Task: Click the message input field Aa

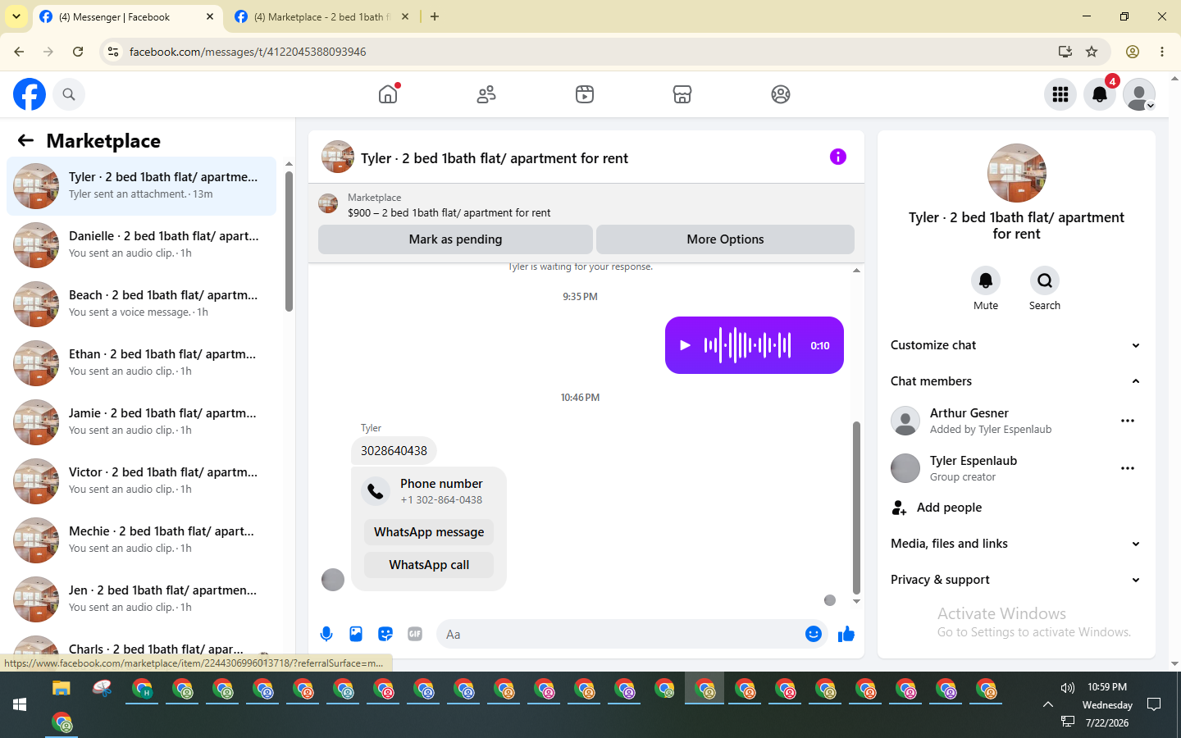Action: point(619,634)
